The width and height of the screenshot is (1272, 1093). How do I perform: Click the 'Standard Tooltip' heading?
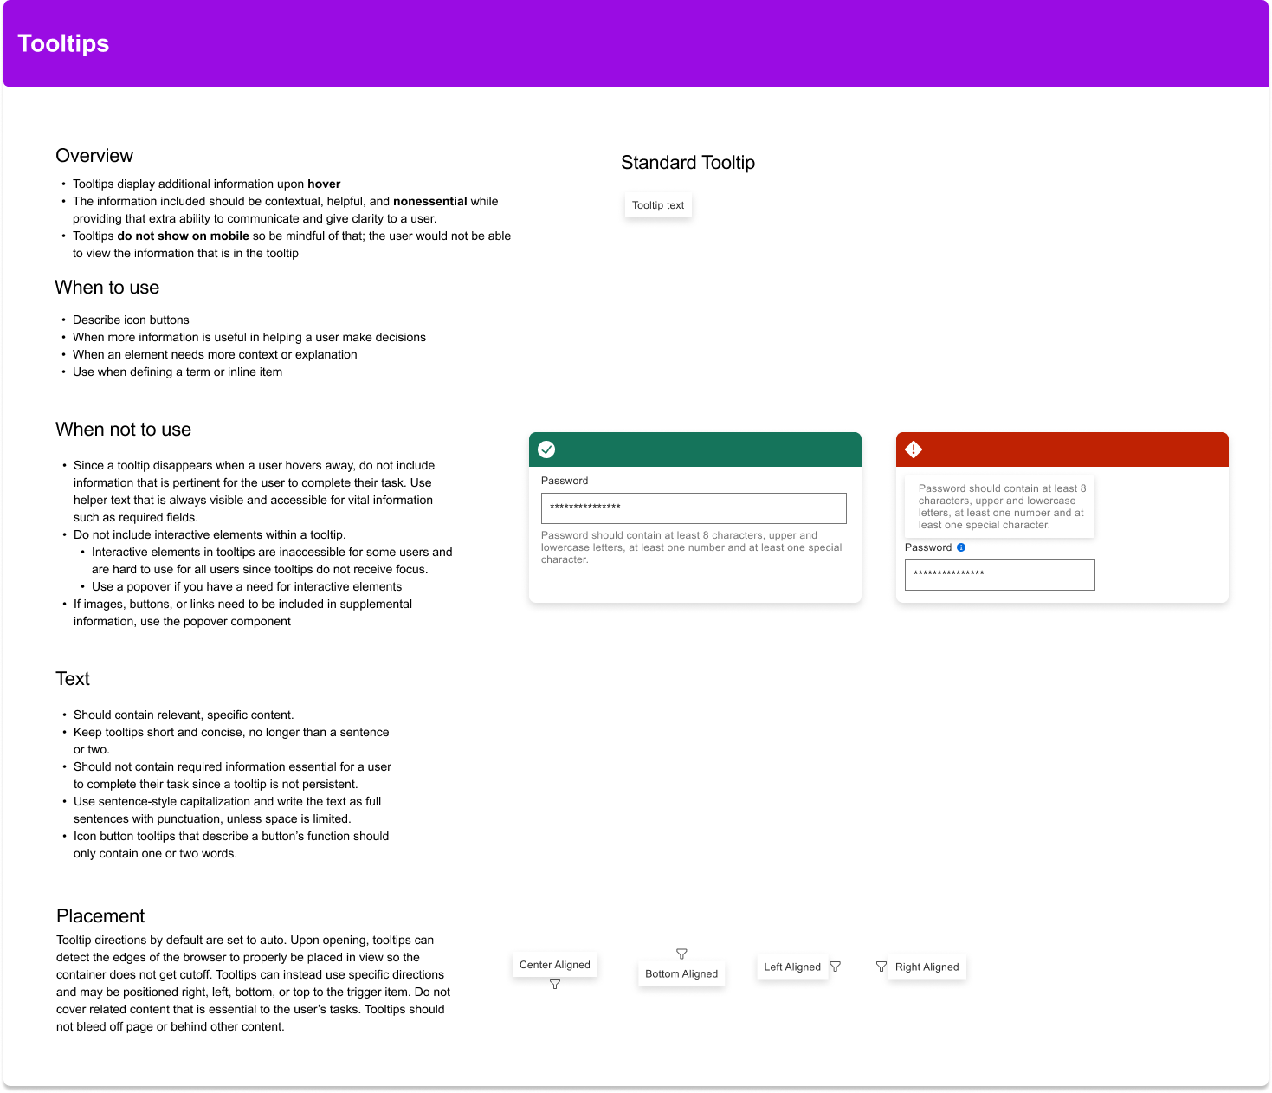coord(688,163)
